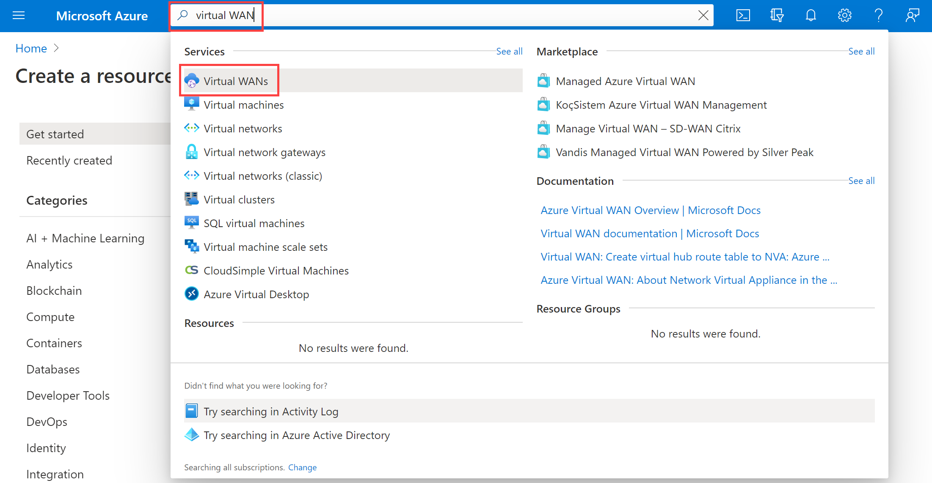Select Try searching in Activity Log

(272, 411)
